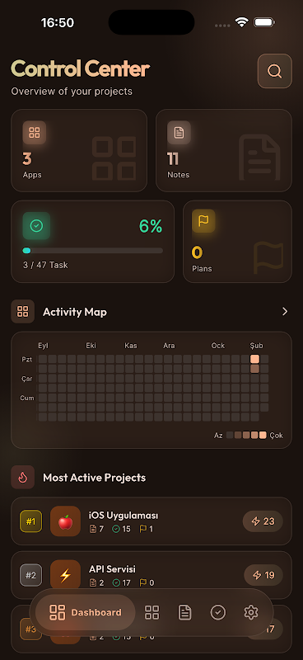Screen dimensions: 303x660
Task: Open the Tasks checkmark icon in tab bar
Action: pyautogui.click(x=217, y=612)
